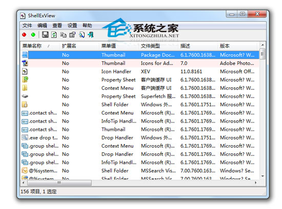Click the status bar '156 项目, 1 选定'
This screenshot has height=209, width=282.
[38, 192]
